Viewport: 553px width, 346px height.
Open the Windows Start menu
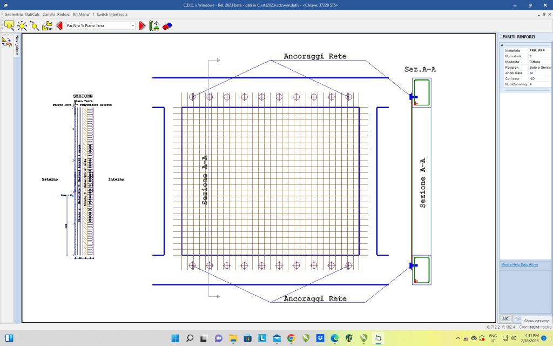[x=176, y=338]
